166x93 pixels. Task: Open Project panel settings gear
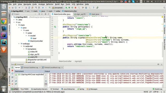point(45,14)
